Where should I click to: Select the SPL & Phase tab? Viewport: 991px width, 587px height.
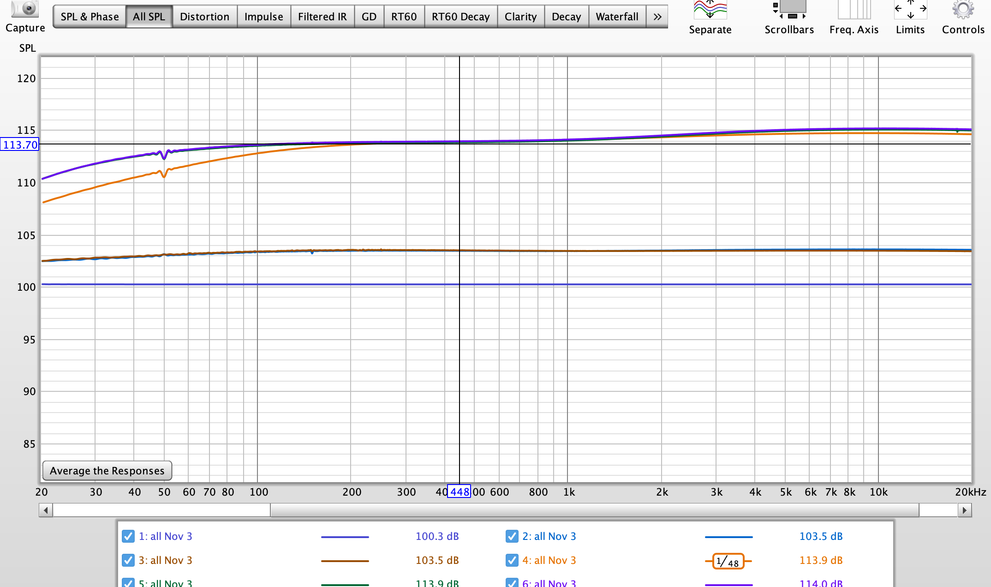point(90,17)
